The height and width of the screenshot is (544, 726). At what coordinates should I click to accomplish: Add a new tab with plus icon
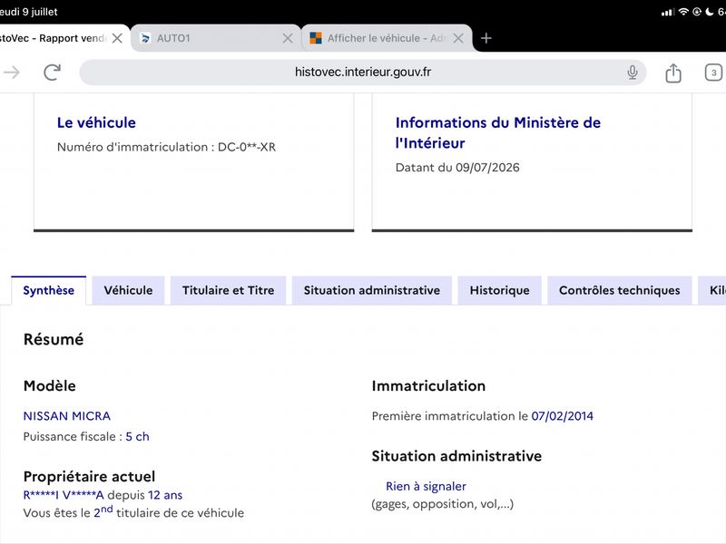(486, 38)
